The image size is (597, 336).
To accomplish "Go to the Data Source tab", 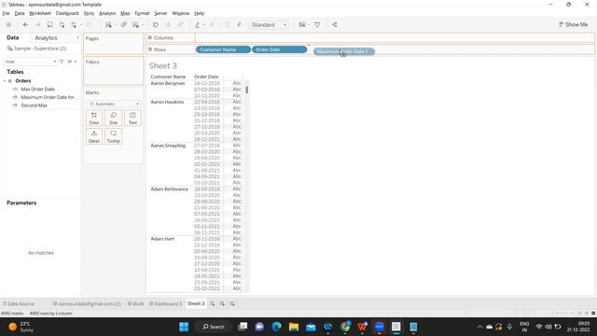I will click(x=19, y=303).
